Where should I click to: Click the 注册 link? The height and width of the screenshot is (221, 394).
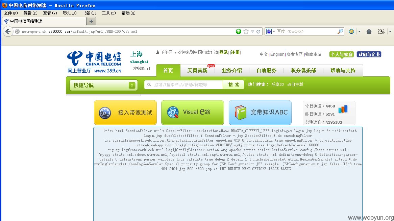click(235, 52)
